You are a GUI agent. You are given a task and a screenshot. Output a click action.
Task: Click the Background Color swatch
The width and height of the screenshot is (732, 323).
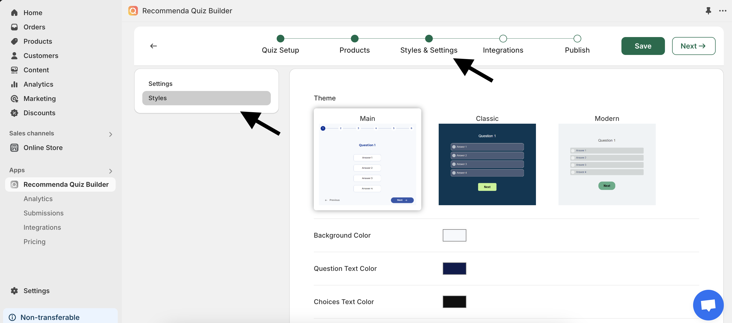click(454, 235)
